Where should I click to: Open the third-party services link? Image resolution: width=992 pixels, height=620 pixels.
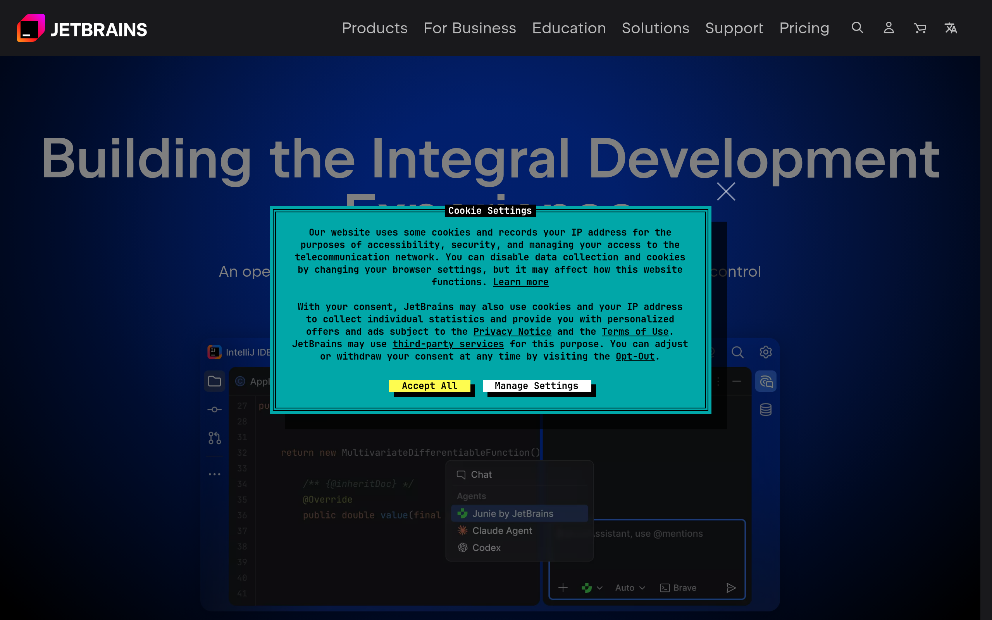[448, 344]
